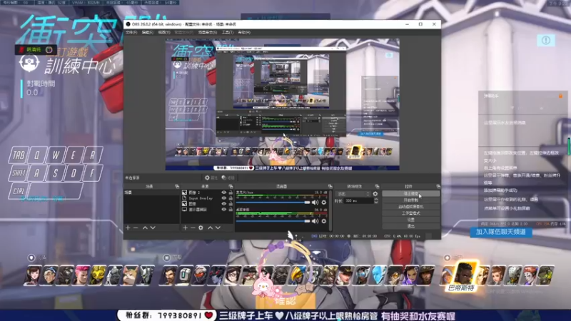
Task: Select the 图像 2 source row
Action: click(x=207, y=193)
